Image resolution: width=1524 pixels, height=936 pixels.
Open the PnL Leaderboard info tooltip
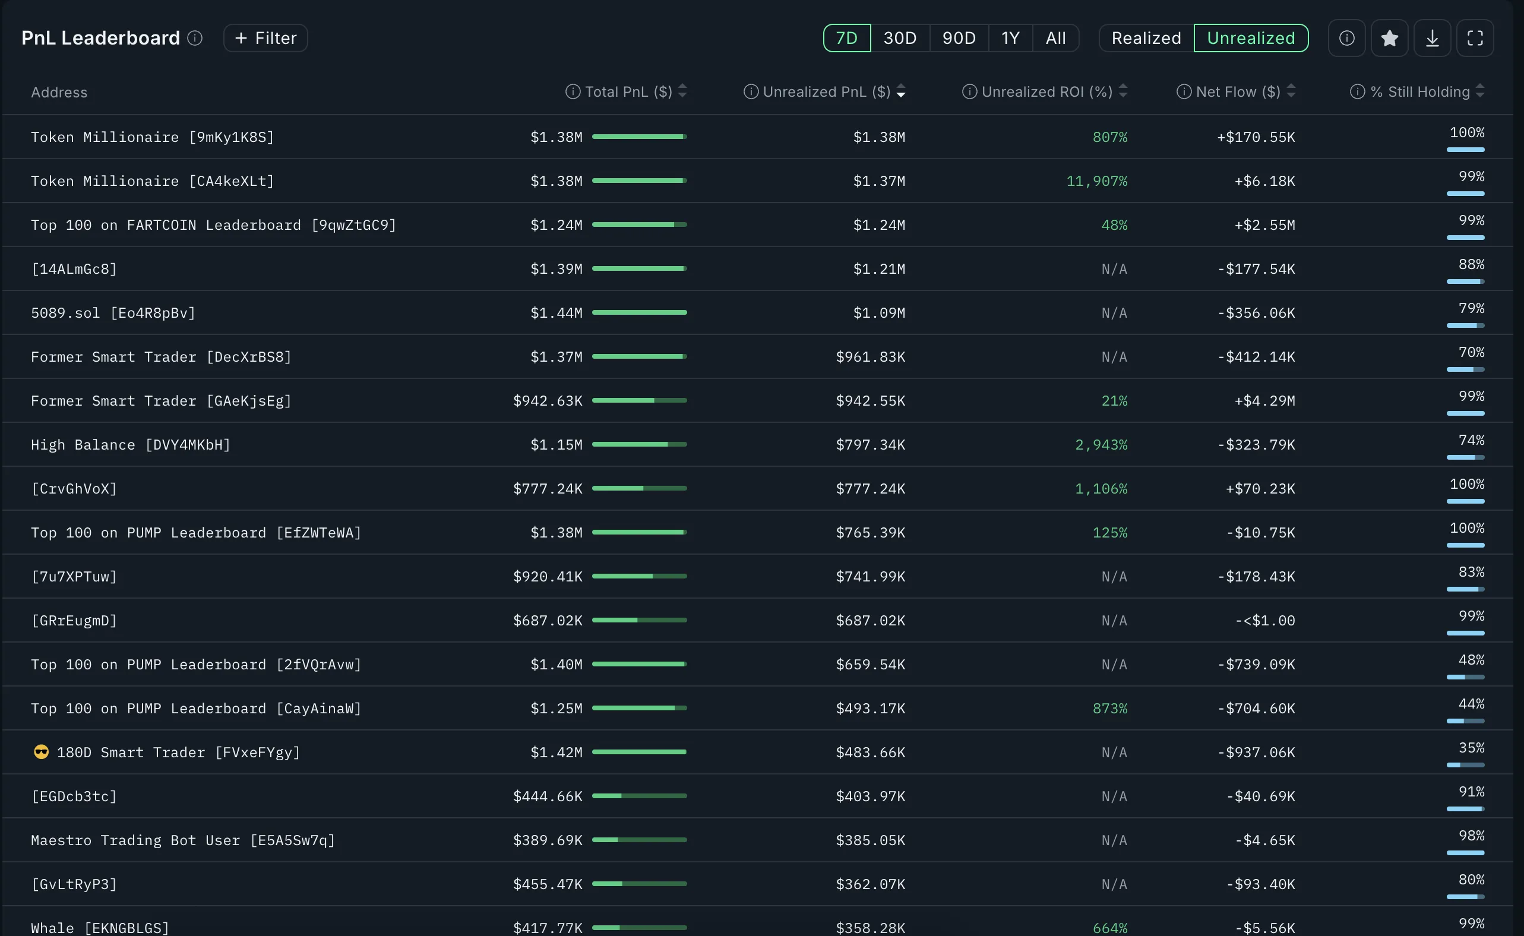194,38
